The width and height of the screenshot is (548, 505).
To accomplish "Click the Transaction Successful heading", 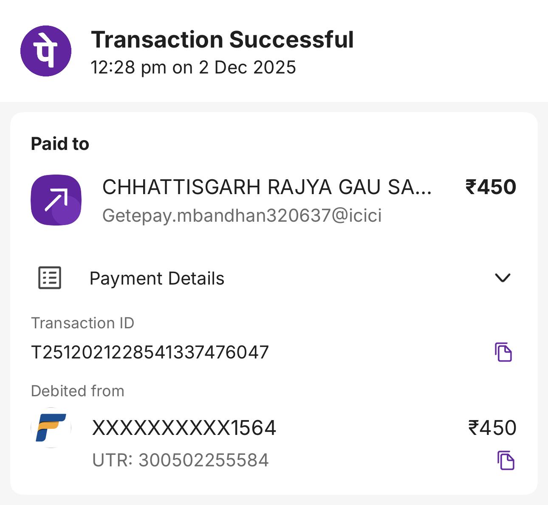I will (222, 40).
